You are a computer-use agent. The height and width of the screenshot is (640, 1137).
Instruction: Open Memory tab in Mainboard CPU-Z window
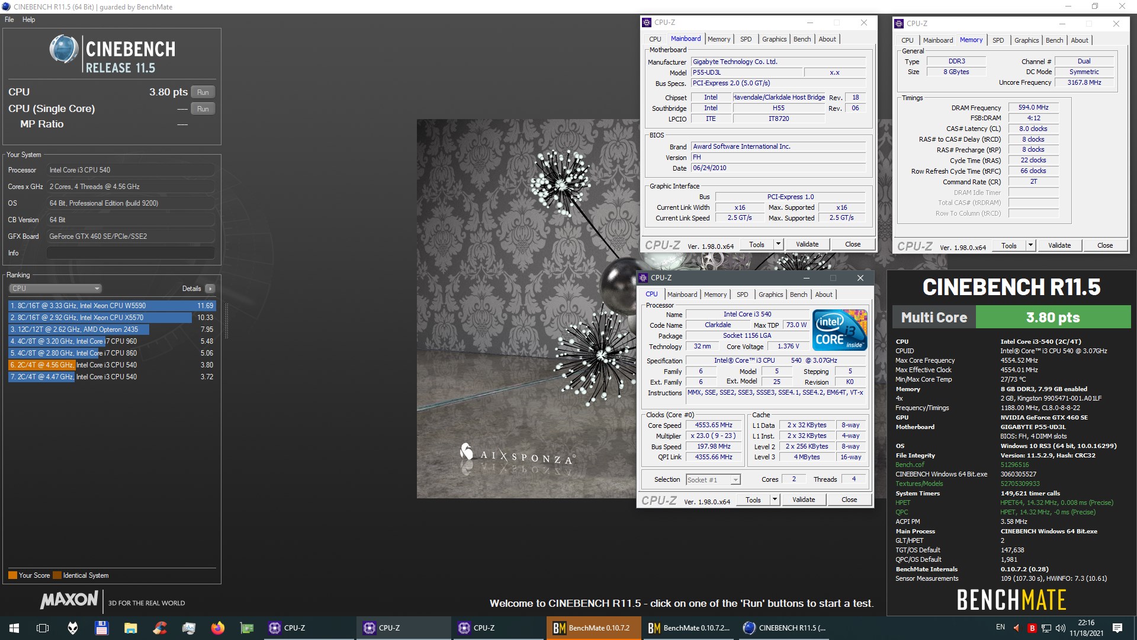click(719, 39)
